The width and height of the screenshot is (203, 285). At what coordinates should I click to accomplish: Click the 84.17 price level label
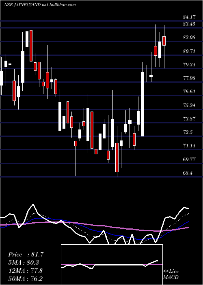tap(189, 17)
